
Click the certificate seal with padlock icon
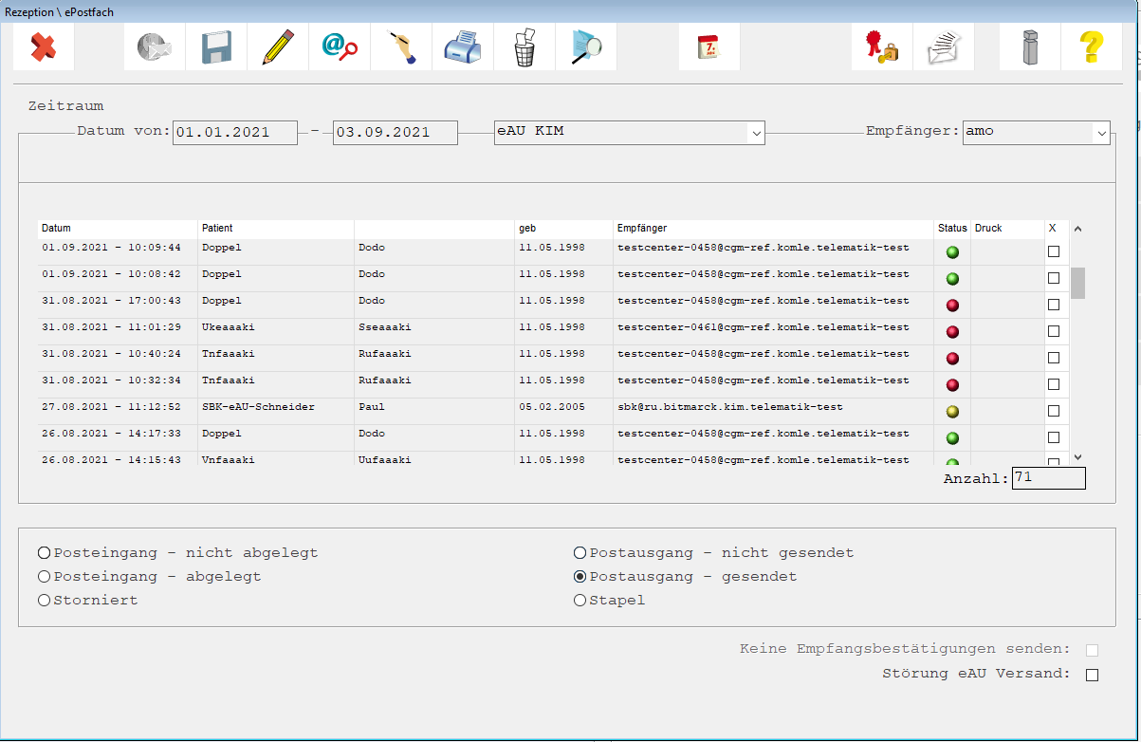pos(882,46)
